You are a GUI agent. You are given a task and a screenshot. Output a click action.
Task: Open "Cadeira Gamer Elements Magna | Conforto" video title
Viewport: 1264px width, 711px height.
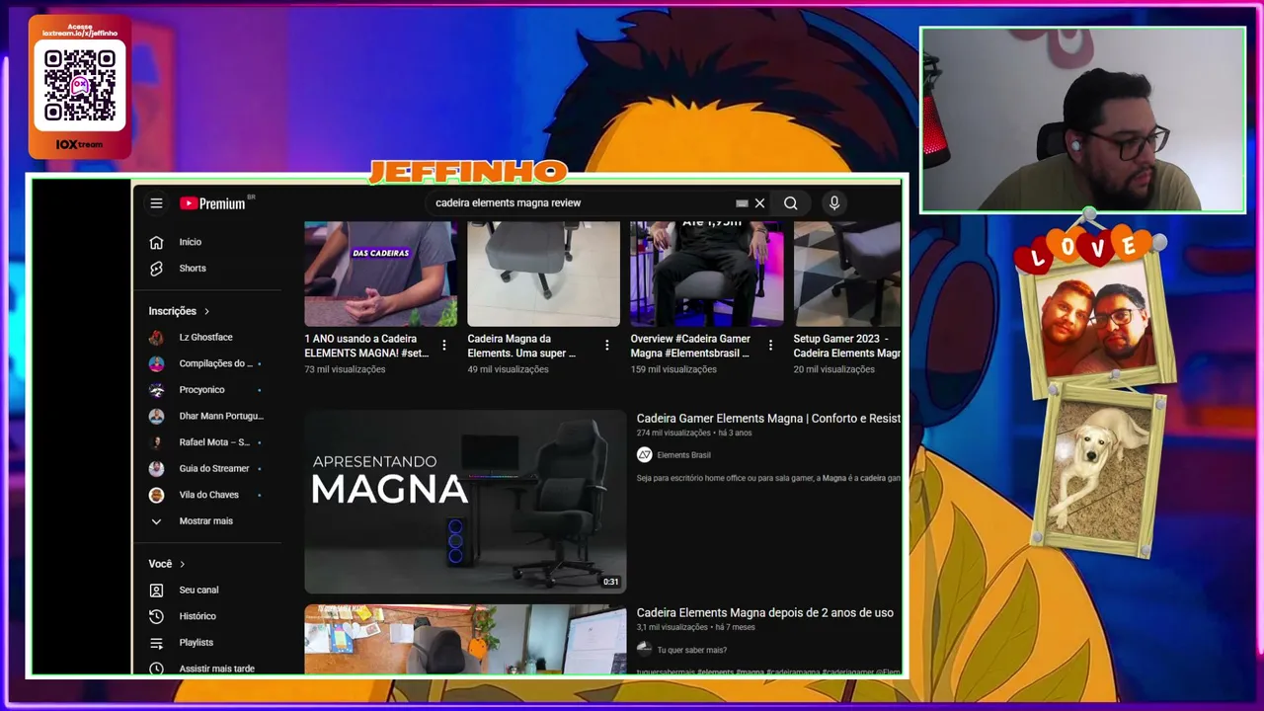pyautogui.click(x=768, y=419)
